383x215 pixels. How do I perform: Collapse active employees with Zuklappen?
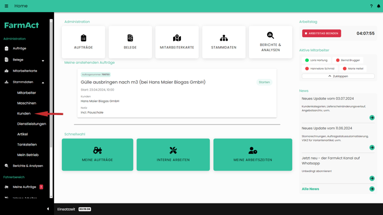coord(338,76)
